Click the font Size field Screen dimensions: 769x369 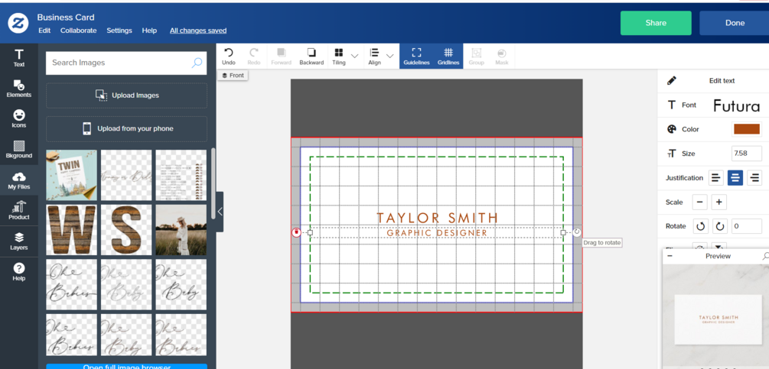[747, 154]
